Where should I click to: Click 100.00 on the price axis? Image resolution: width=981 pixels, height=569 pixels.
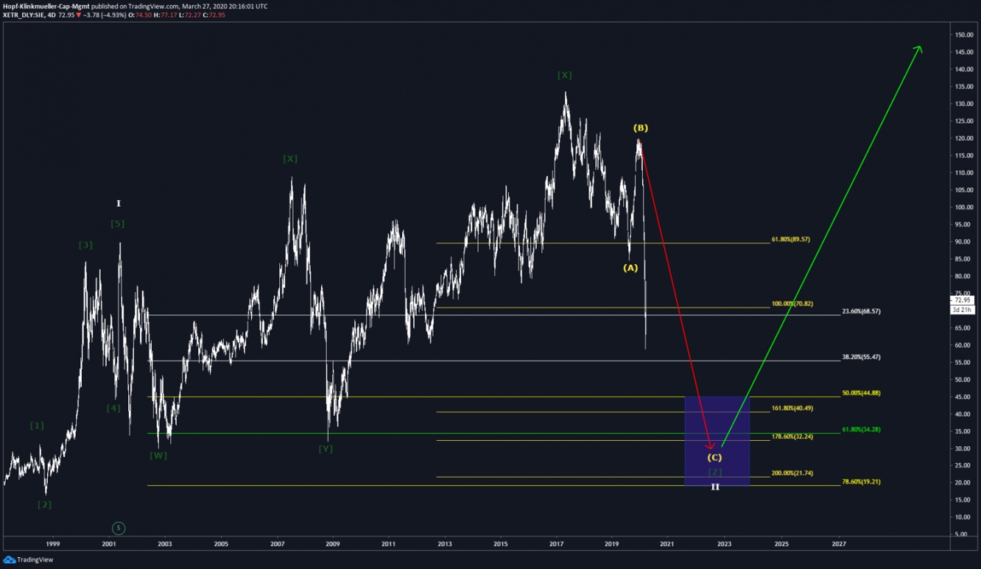(964, 207)
